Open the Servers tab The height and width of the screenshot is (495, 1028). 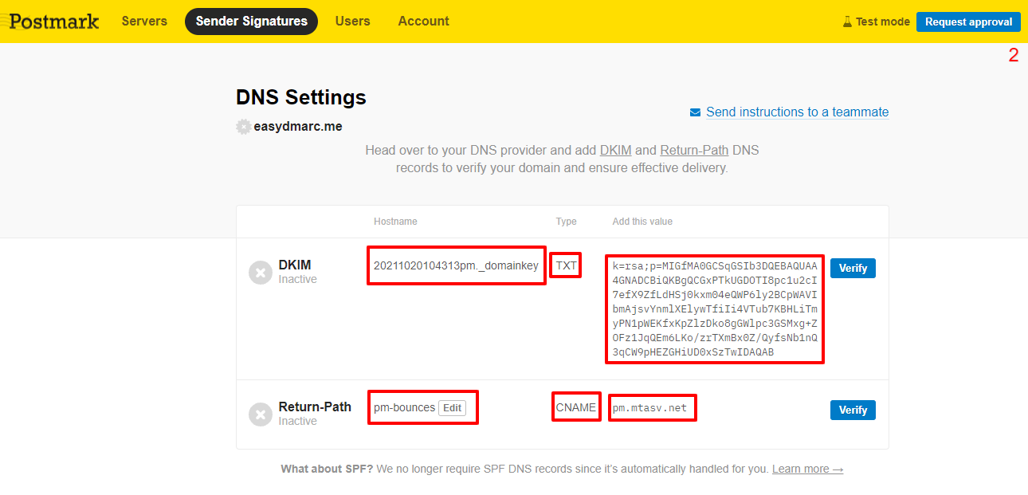point(144,22)
